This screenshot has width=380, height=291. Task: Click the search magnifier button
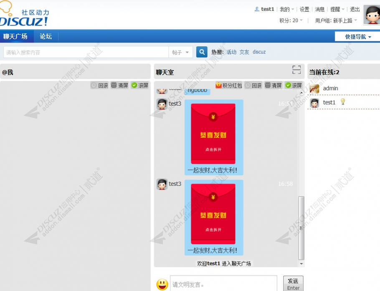click(202, 52)
